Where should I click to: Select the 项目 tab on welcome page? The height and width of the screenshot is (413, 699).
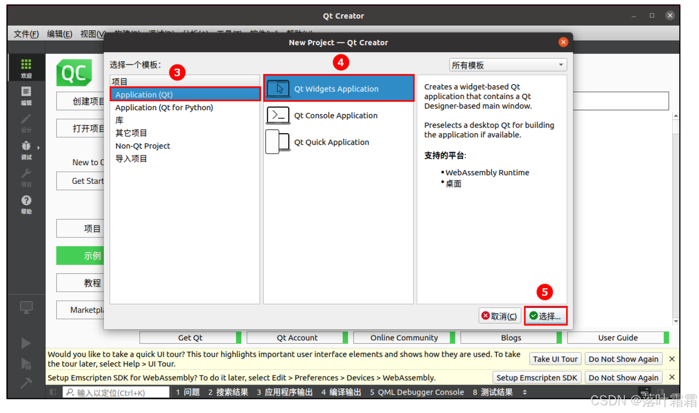point(80,229)
